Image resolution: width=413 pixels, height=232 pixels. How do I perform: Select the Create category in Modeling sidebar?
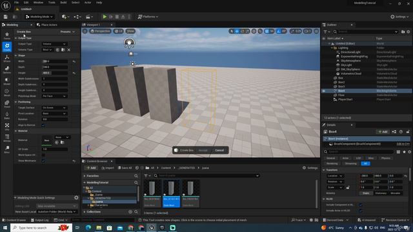point(7,47)
